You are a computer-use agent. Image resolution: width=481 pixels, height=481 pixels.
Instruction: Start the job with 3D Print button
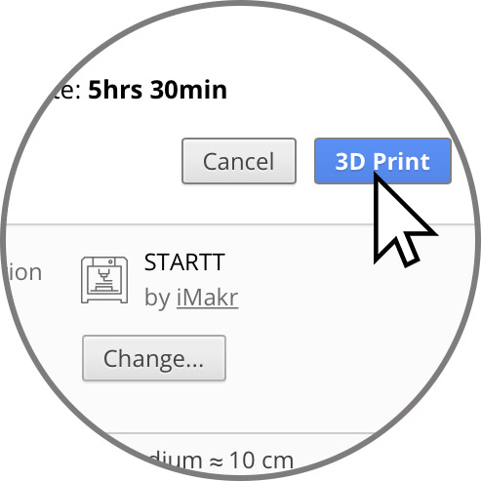pyautogui.click(x=382, y=161)
